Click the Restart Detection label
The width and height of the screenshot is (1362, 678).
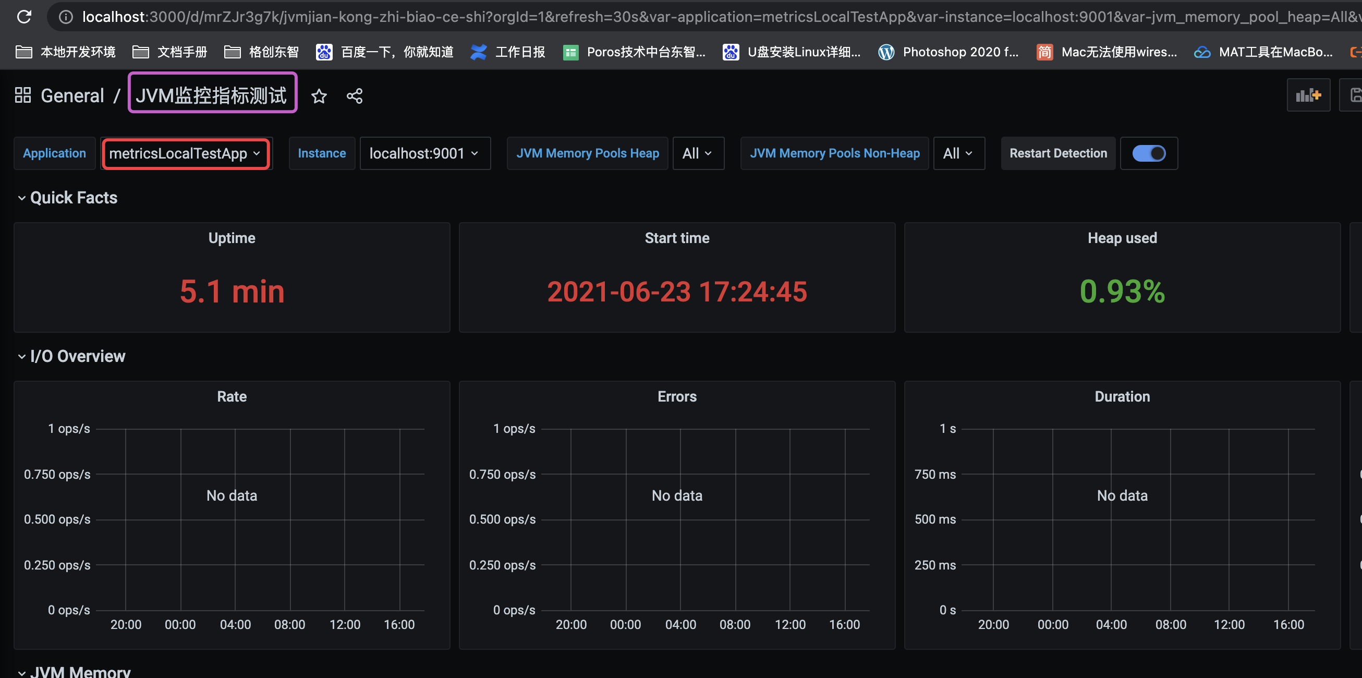coord(1058,153)
